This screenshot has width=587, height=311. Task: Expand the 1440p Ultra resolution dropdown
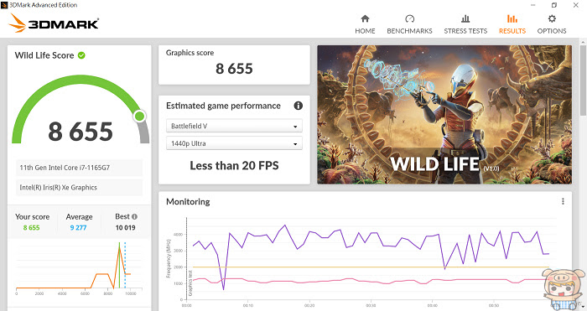tap(234, 143)
